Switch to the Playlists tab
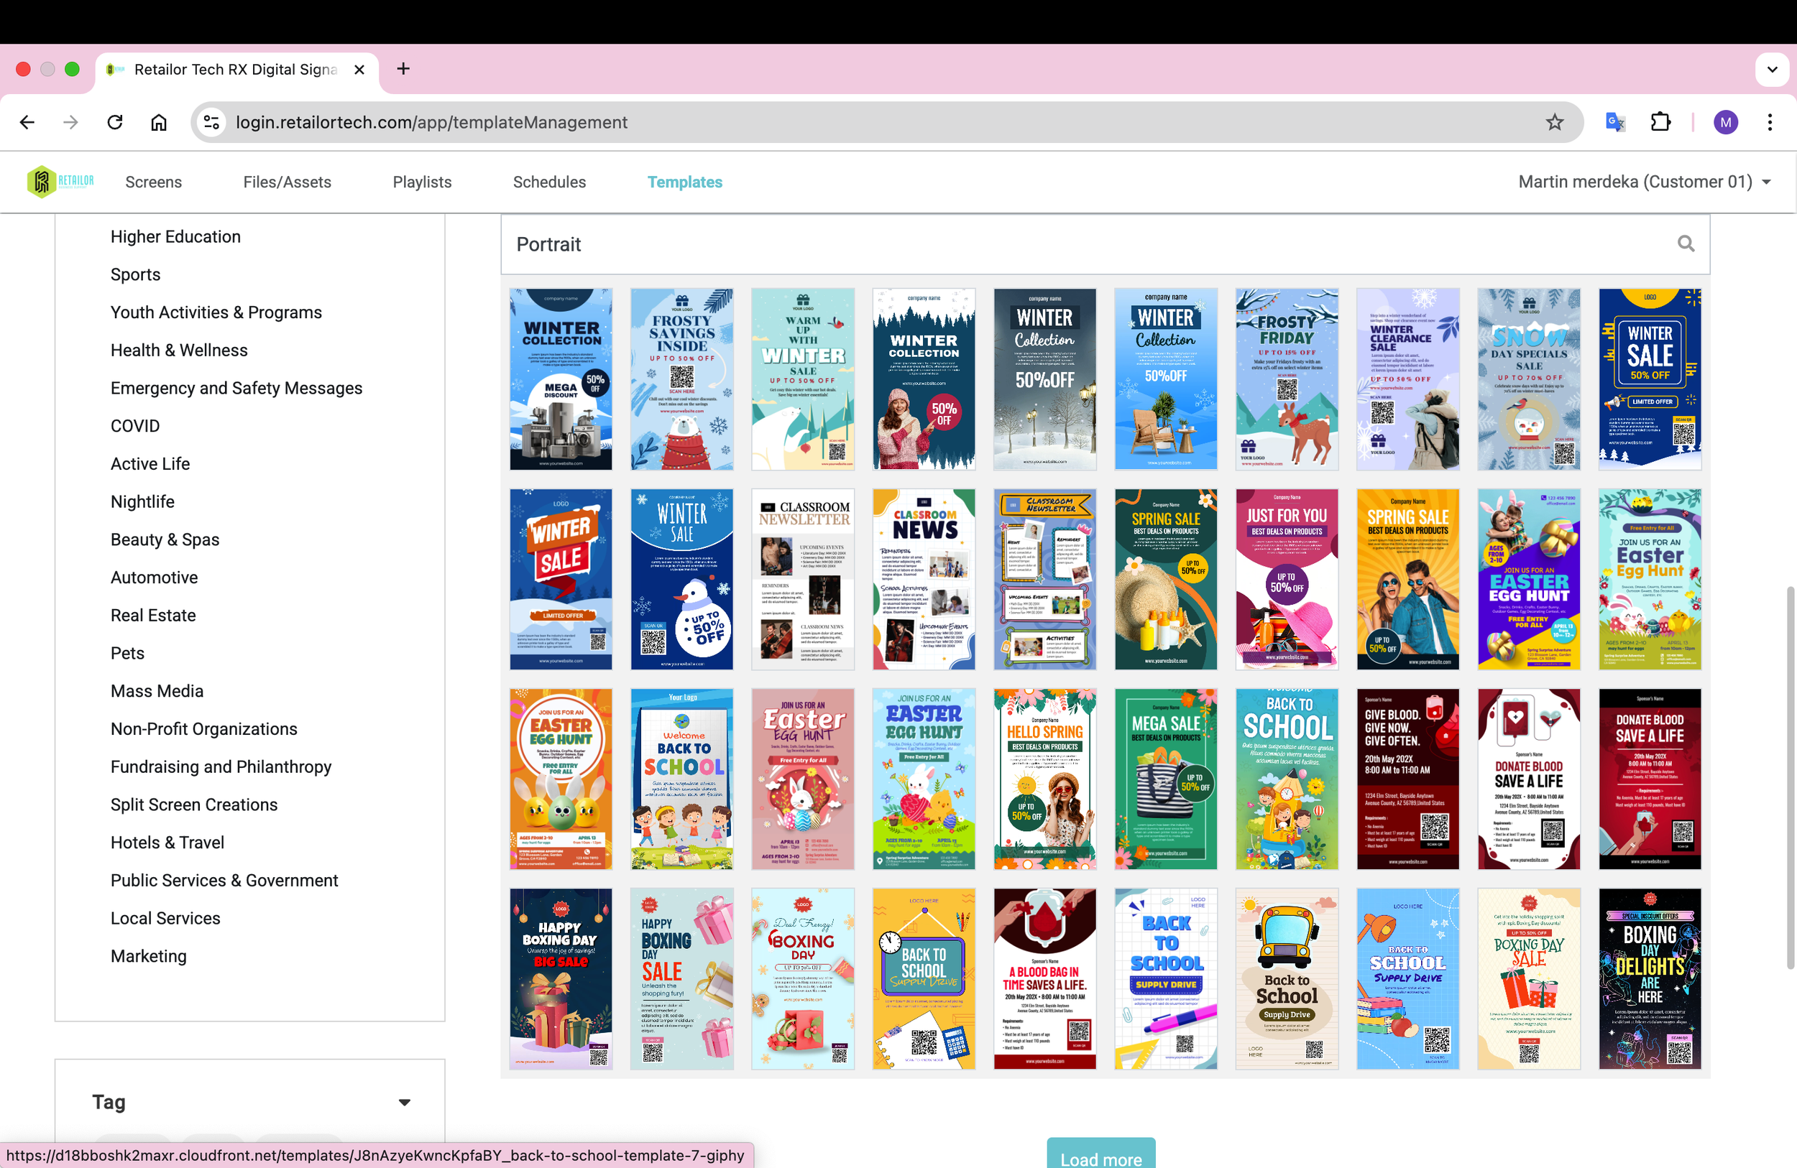This screenshot has width=1797, height=1168. (421, 182)
